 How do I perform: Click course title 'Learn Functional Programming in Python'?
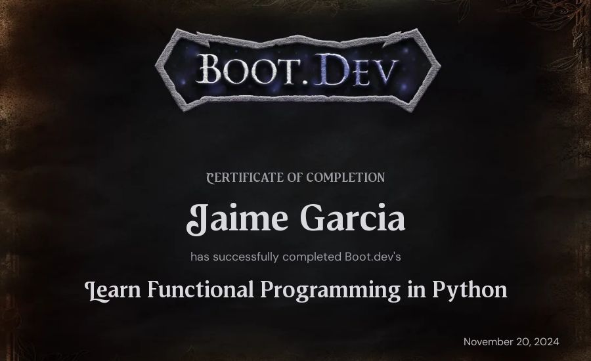click(296, 291)
